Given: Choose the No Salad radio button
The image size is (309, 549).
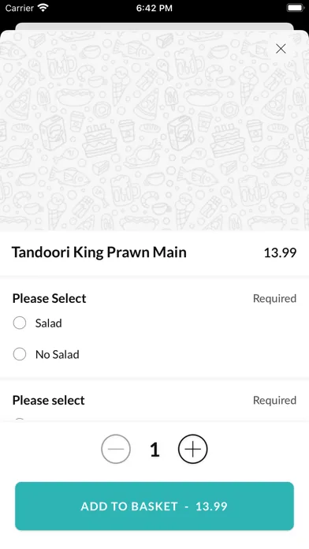Looking at the screenshot, I should coord(20,354).
